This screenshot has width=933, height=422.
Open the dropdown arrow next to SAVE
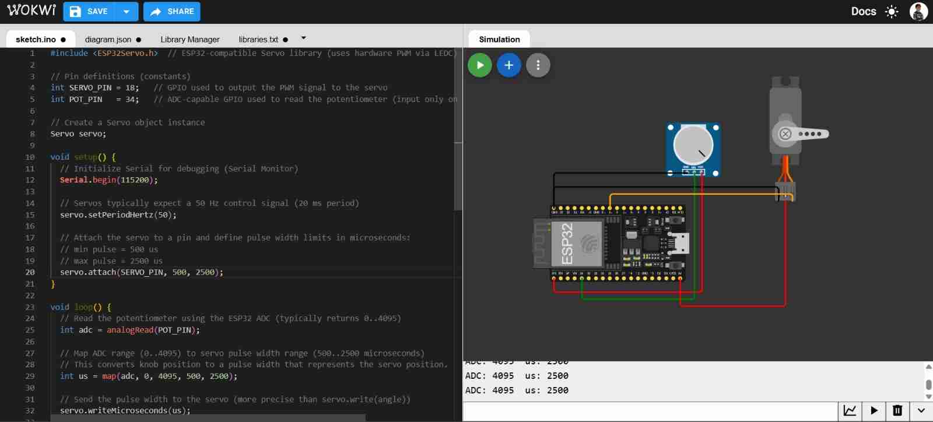127,12
